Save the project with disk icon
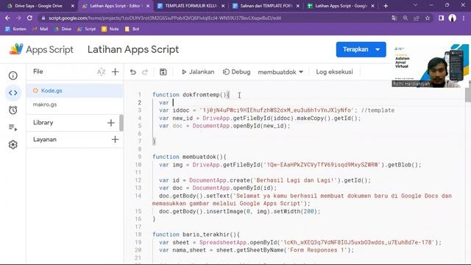The width and height of the screenshot is (471, 265). (x=163, y=72)
